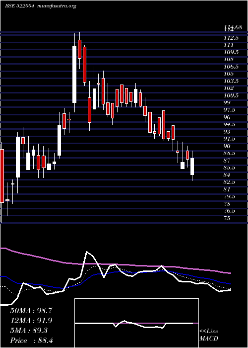
Task: Click the 88.5 price axis label
Action: [x=230, y=153]
